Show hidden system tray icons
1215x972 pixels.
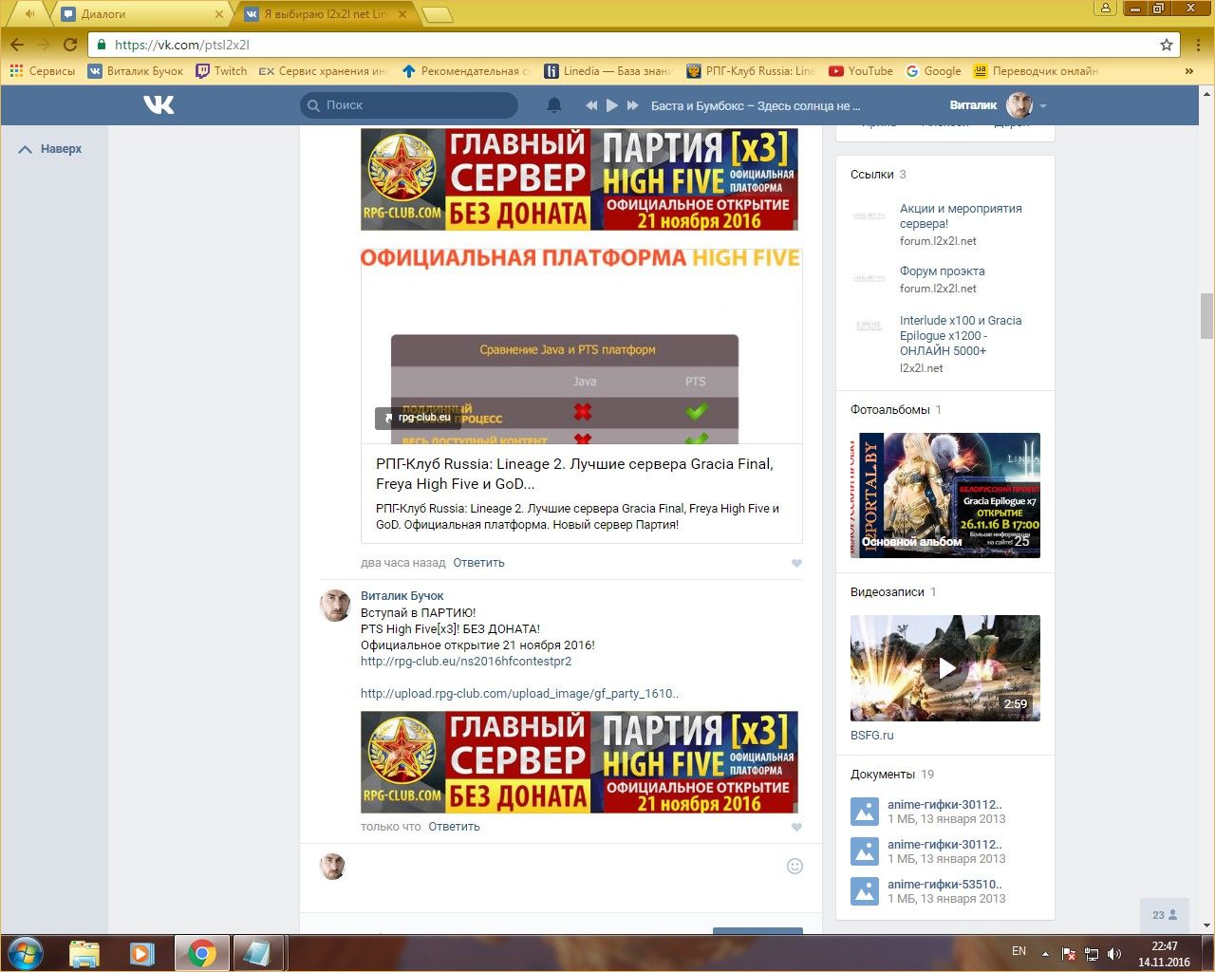tap(1045, 953)
